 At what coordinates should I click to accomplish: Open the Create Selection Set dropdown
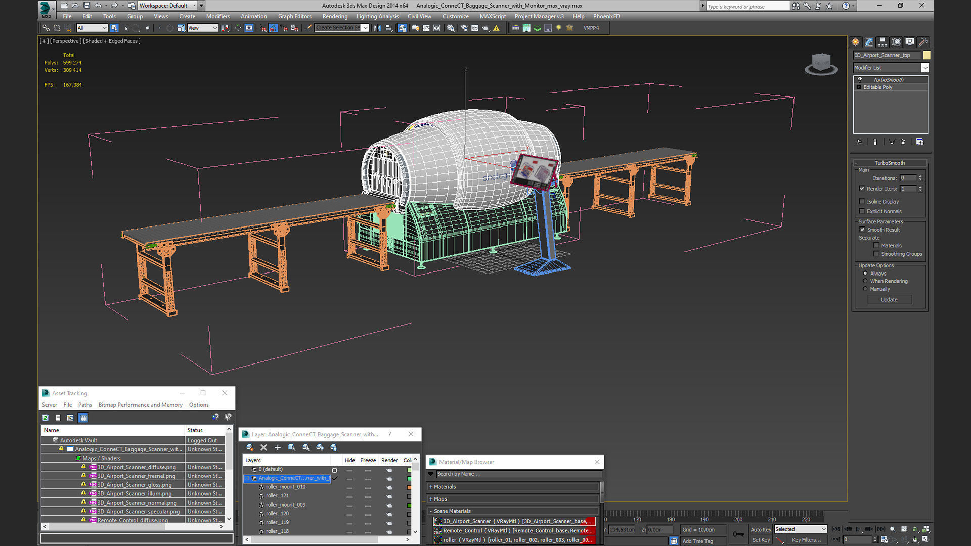pos(365,28)
